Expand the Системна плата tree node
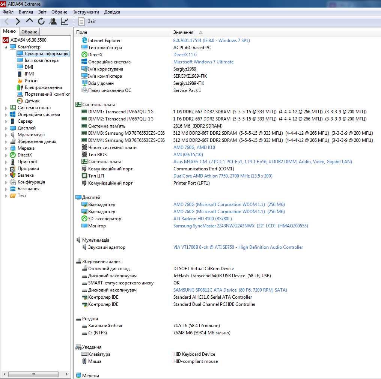381x379 pixels. (x=6, y=108)
